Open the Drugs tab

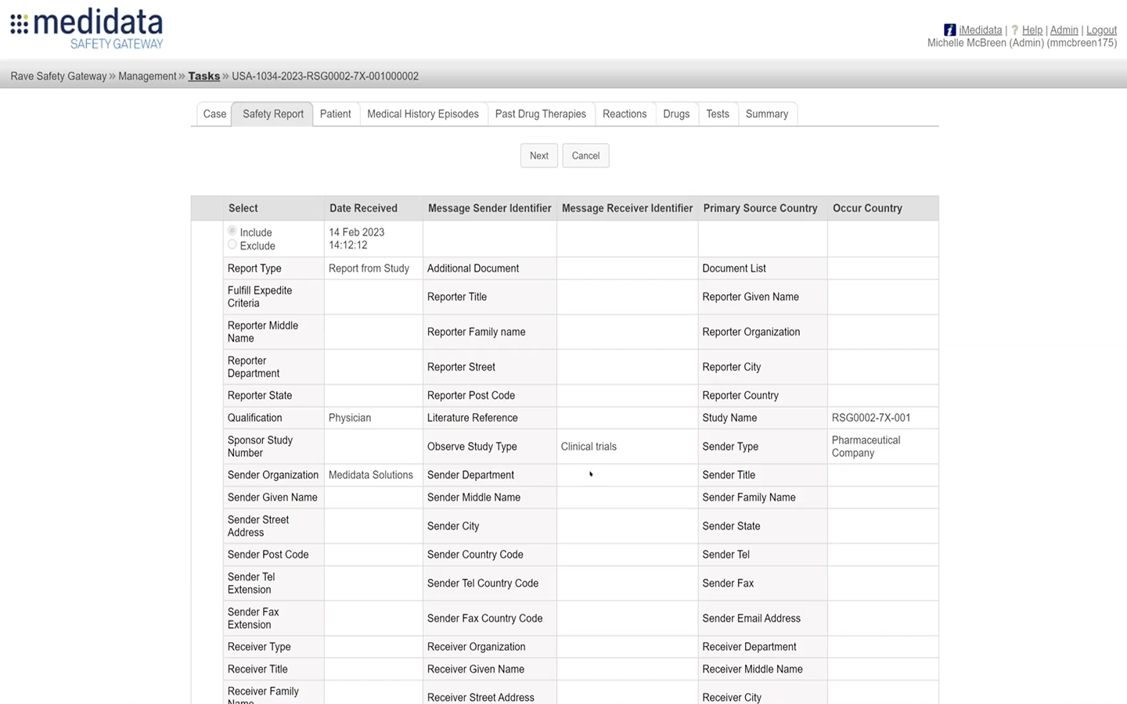coord(675,113)
